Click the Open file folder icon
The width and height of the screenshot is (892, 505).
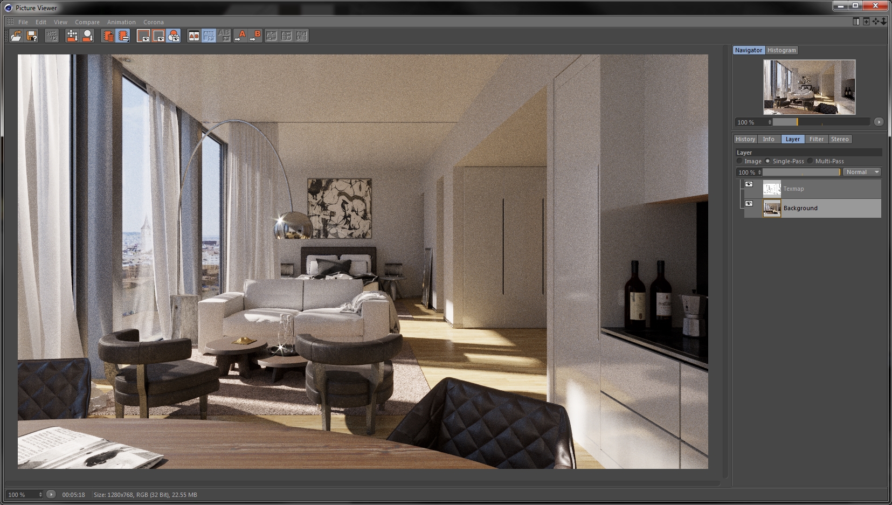point(16,36)
